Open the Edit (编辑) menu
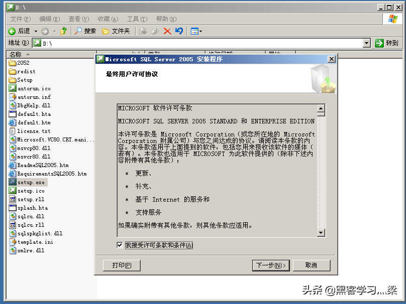This screenshot has width=406, height=304. (x=49, y=19)
